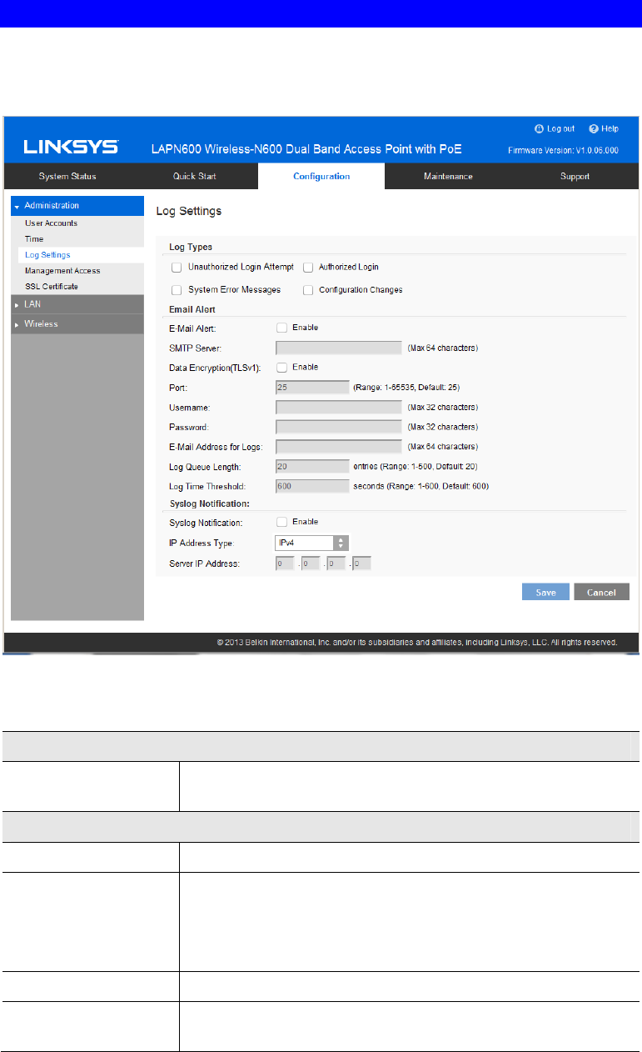Viewport: 642px width, 1052px height.
Task: Click the Help link text
Action: [x=610, y=128]
